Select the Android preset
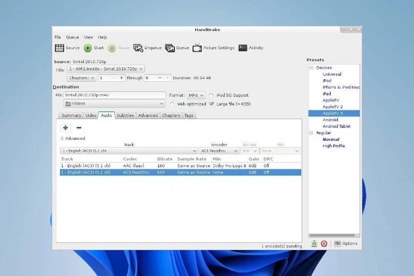 (x=330, y=120)
